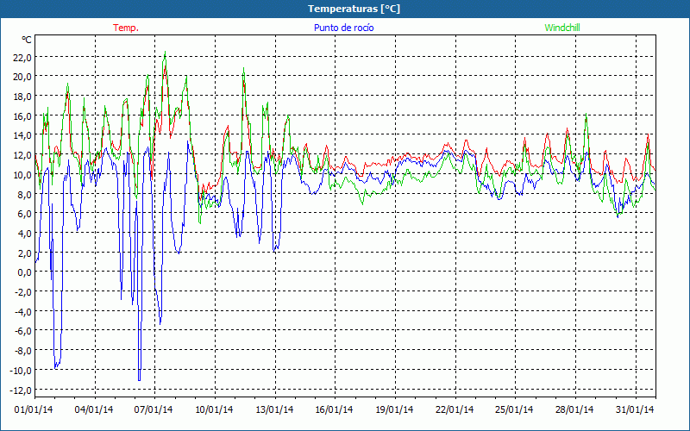
Task: Click the -12,0 y-axis value
Action: click(x=21, y=390)
